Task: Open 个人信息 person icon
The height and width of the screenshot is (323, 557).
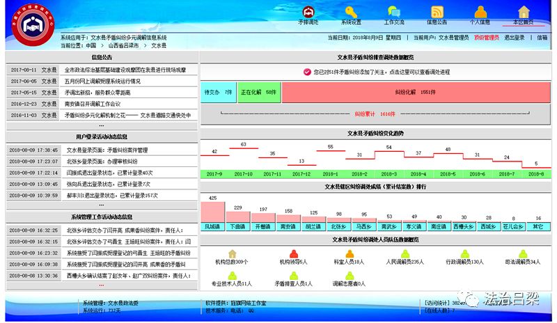Action: 480,12
